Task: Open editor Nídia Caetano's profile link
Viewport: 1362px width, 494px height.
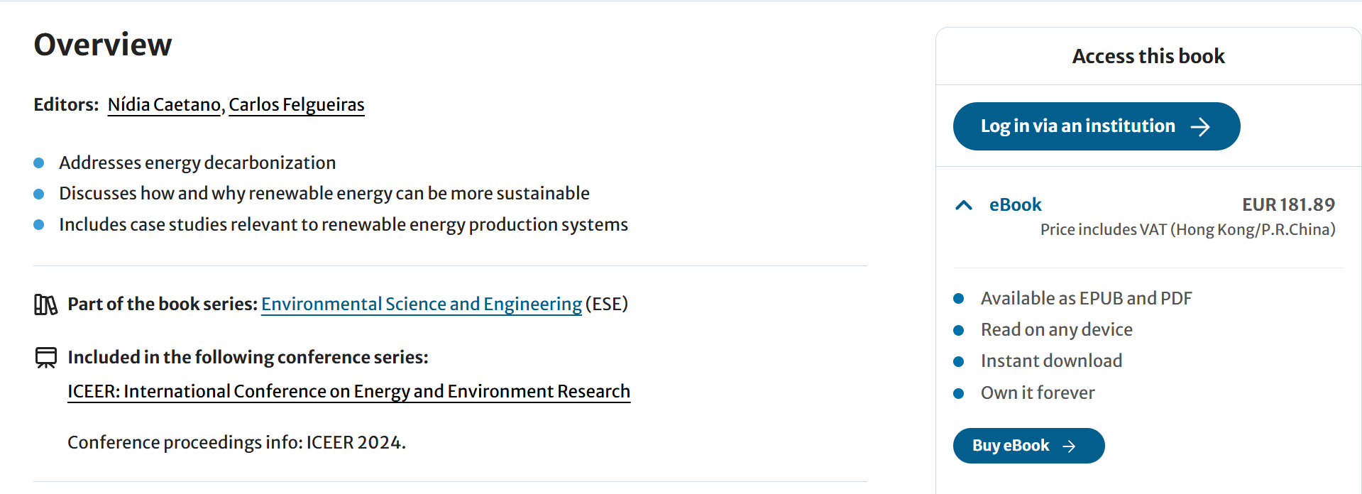Action: (164, 105)
